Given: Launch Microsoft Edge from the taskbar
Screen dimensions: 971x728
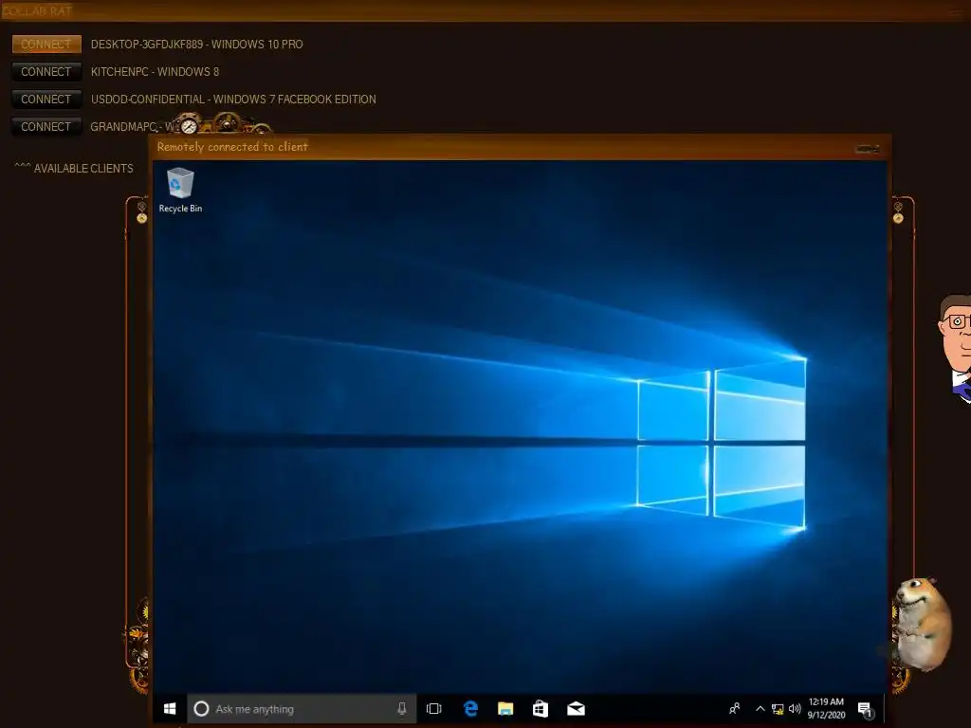Looking at the screenshot, I should 470,709.
